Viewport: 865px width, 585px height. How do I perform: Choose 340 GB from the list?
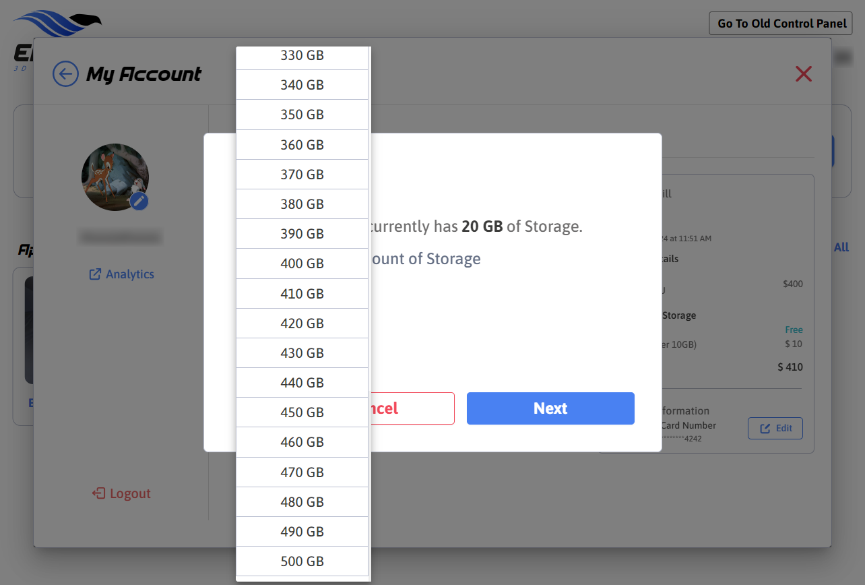(302, 85)
